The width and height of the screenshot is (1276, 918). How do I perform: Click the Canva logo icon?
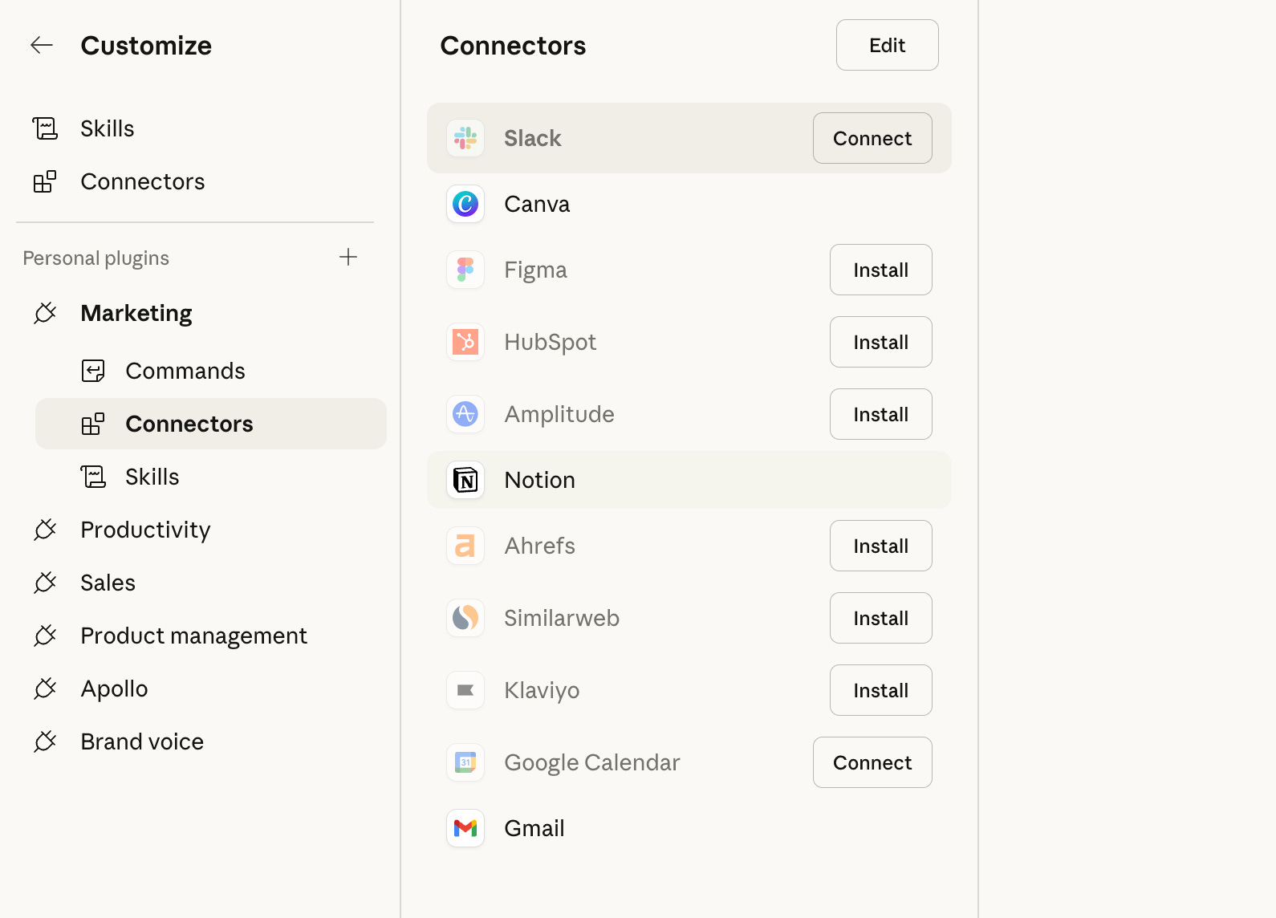click(465, 204)
